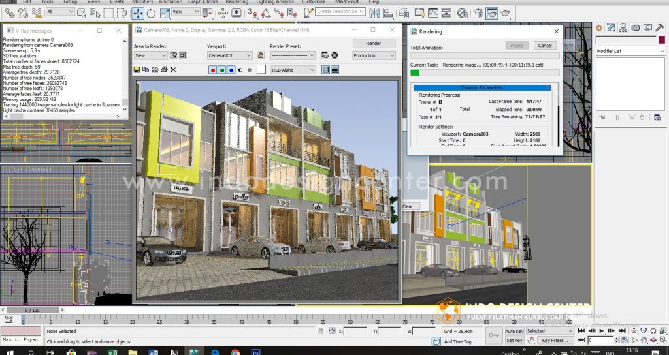669x355 pixels.
Task: Open Render Setup teapot icon
Action: coord(478,13)
